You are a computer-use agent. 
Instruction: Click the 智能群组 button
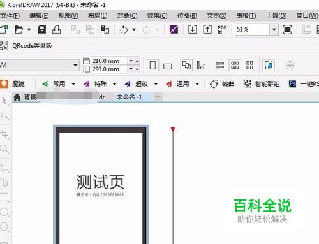tap(262, 84)
